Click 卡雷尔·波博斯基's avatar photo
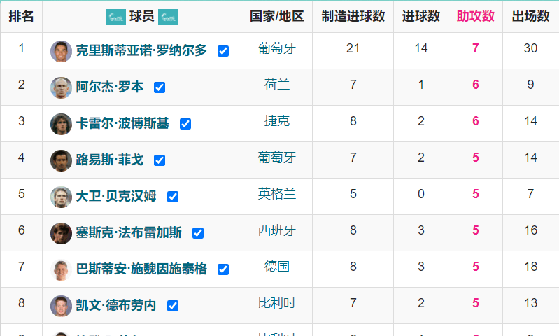 click(61, 124)
